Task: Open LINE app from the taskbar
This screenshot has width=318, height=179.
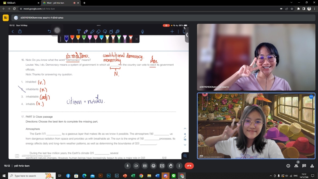Action: pyautogui.click(x=174, y=176)
